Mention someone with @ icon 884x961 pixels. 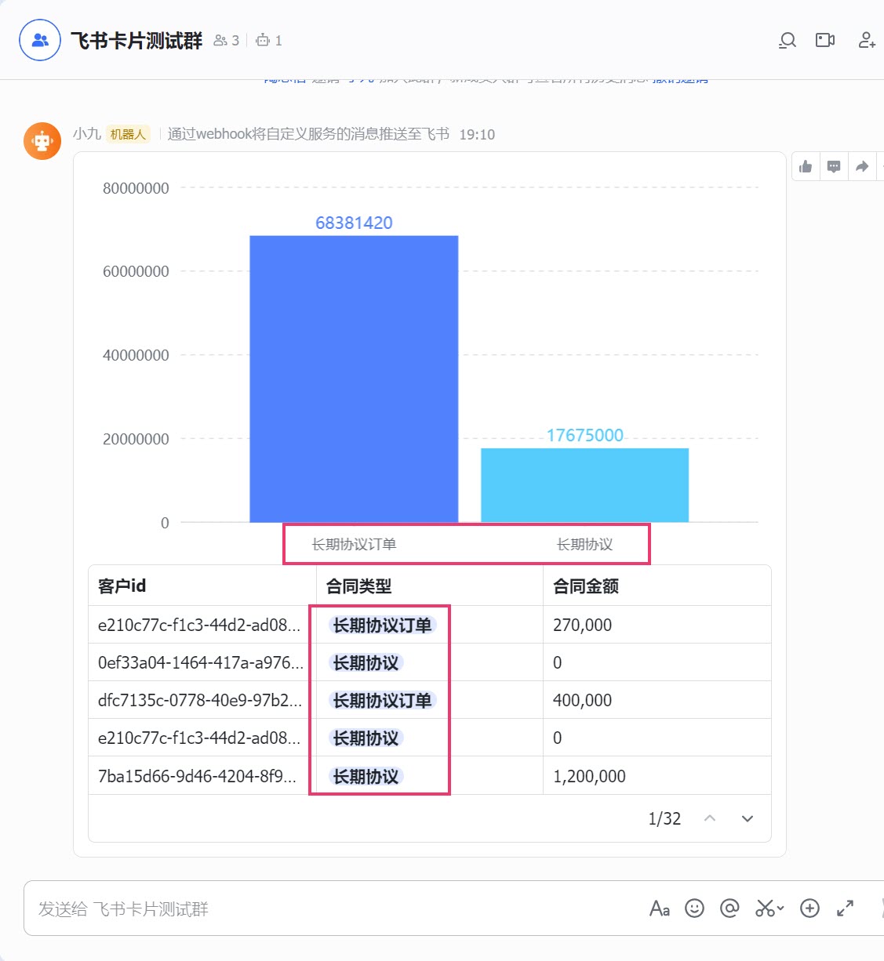click(729, 908)
